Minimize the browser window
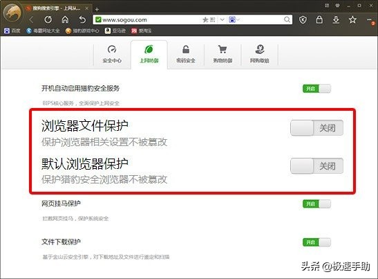 point(348,6)
